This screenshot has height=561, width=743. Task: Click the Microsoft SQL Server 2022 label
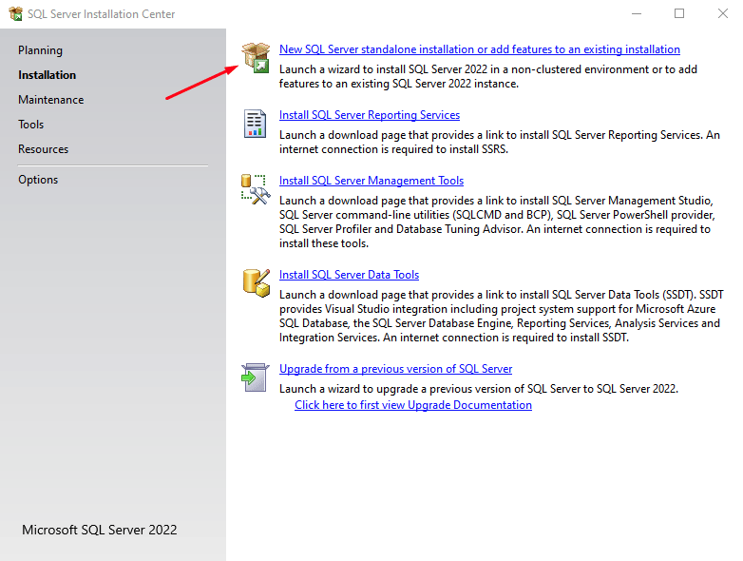100,530
